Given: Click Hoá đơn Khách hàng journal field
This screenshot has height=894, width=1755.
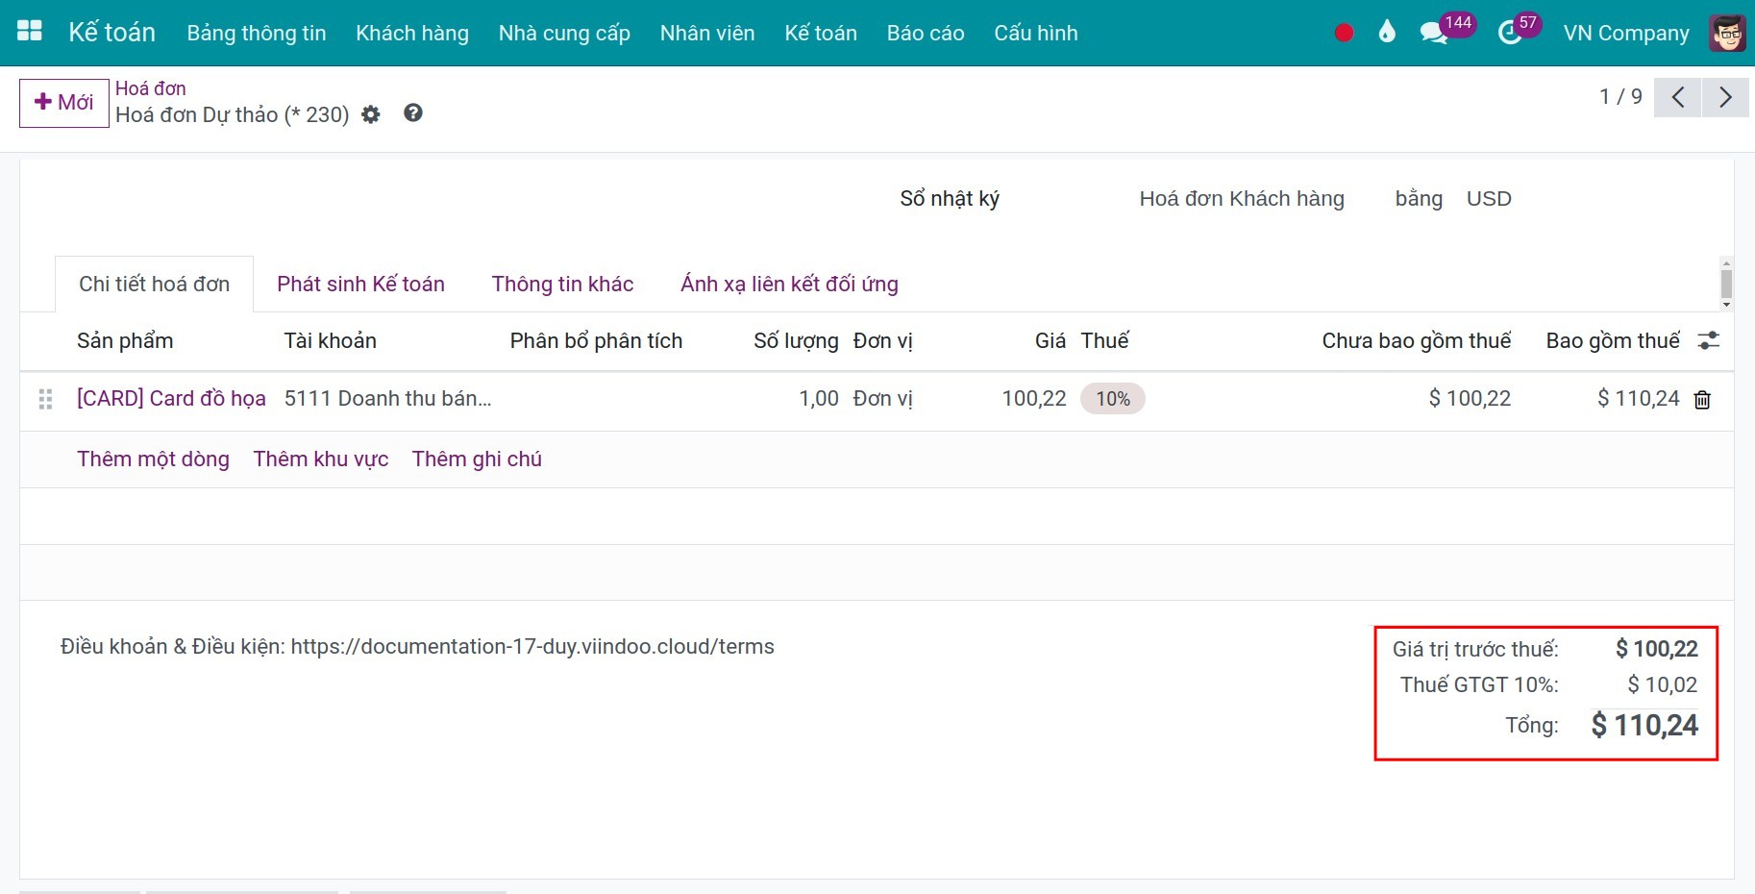Looking at the screenshot, I should click(x=1242, y=199).
